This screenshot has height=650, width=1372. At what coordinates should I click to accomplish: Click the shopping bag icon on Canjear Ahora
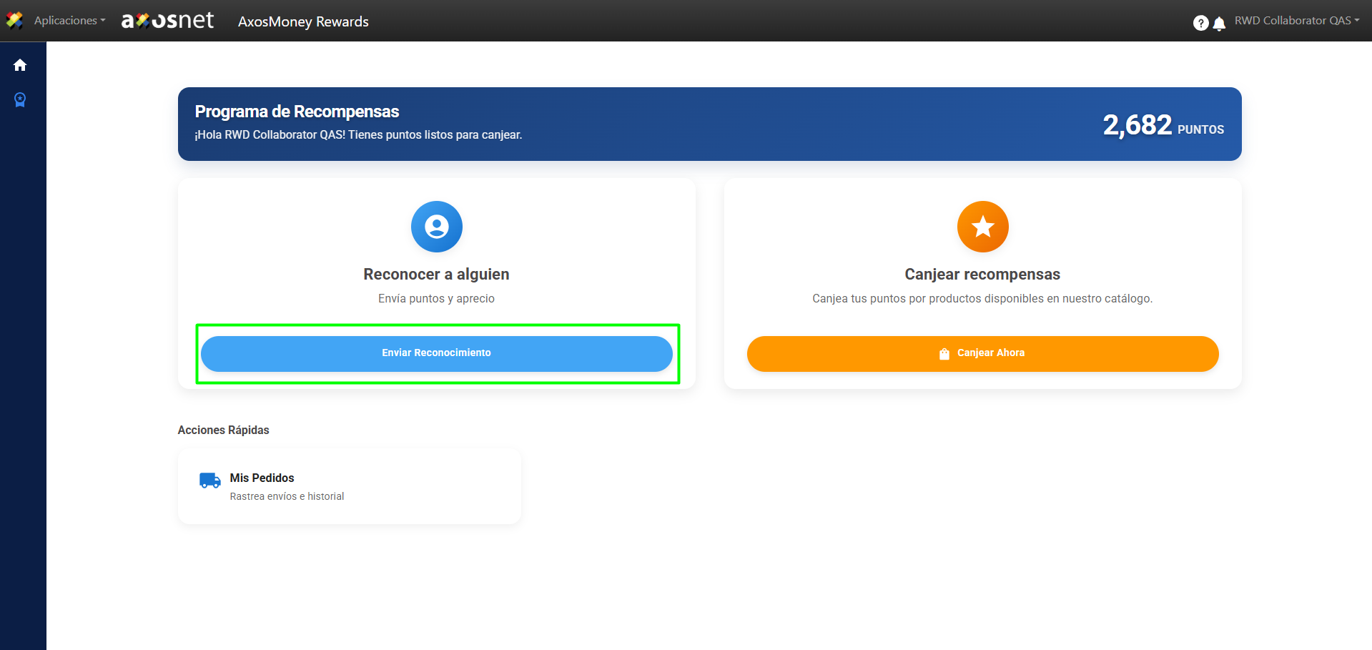pyautogui.click(x=944, y=354)
